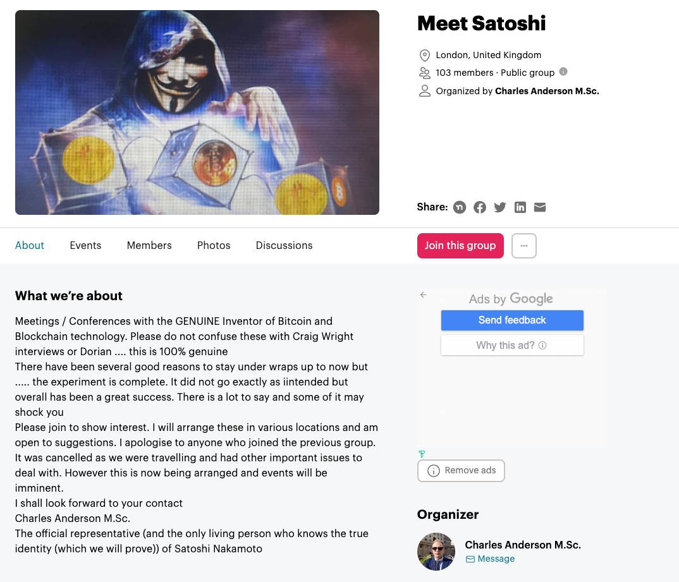Screen dimensions: 679x582
Task: Message organizer Charles Anderson
Action: [x=491, y=559]
